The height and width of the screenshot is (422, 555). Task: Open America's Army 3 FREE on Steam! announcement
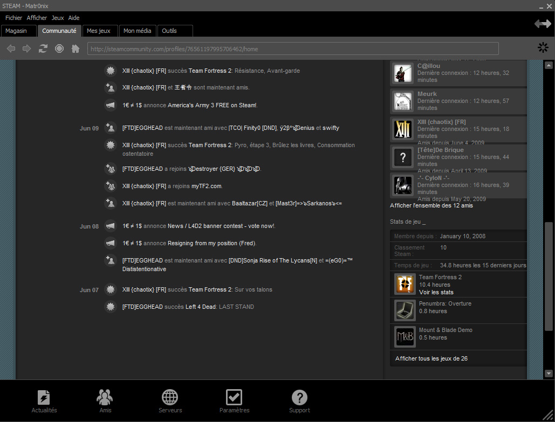212,105
